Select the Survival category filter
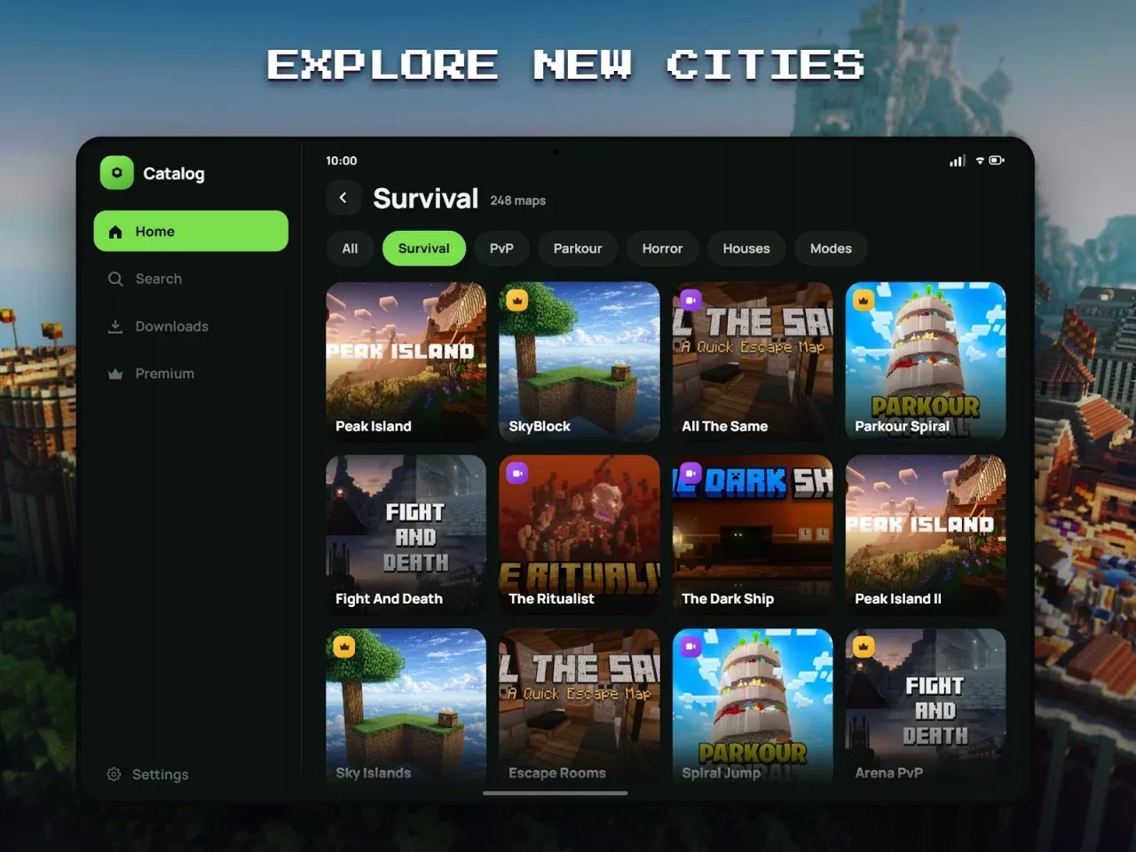Image resolution: width=1136 pixels, height=852 pixels. 423,248
